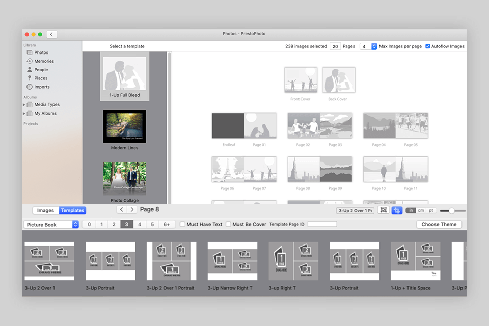The width and height of the screenshot is (489, 326).
Task: Go to next page with right chevron
Action: tap(132, 210)
